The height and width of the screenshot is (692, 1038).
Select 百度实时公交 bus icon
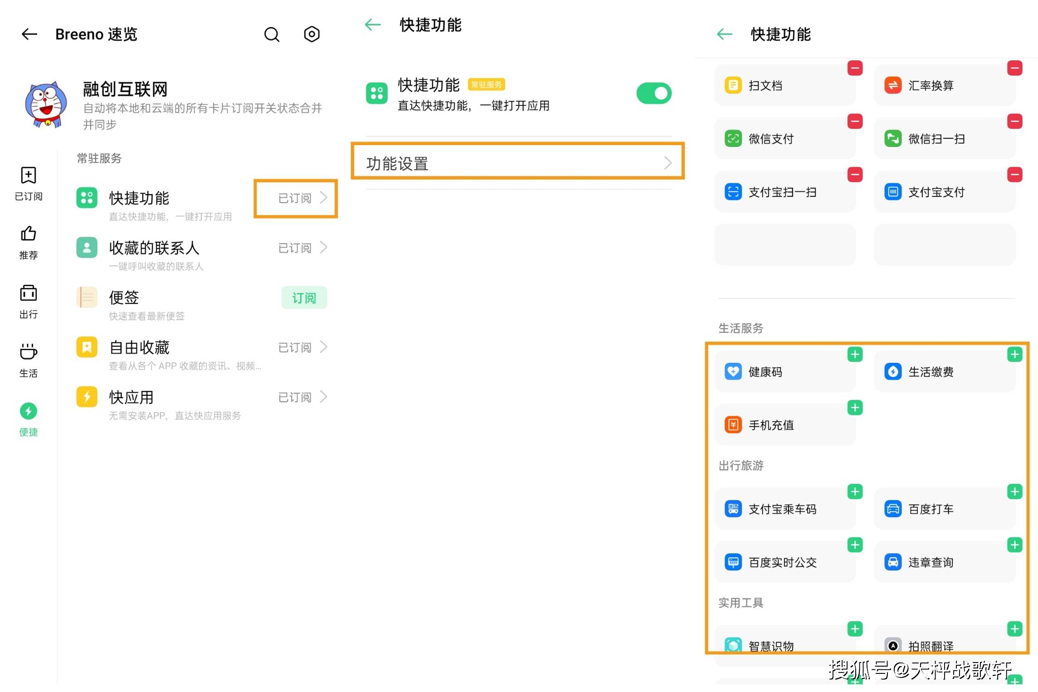coord(733,562)
